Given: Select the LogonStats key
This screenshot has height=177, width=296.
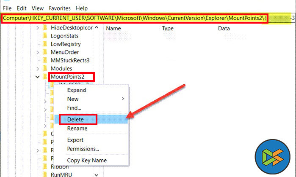Looking at the screenshot, I should click(64, 36).
